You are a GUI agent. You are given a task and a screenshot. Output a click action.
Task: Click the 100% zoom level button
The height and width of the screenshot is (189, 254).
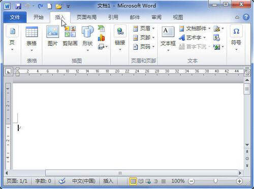(x=178, y=181)
